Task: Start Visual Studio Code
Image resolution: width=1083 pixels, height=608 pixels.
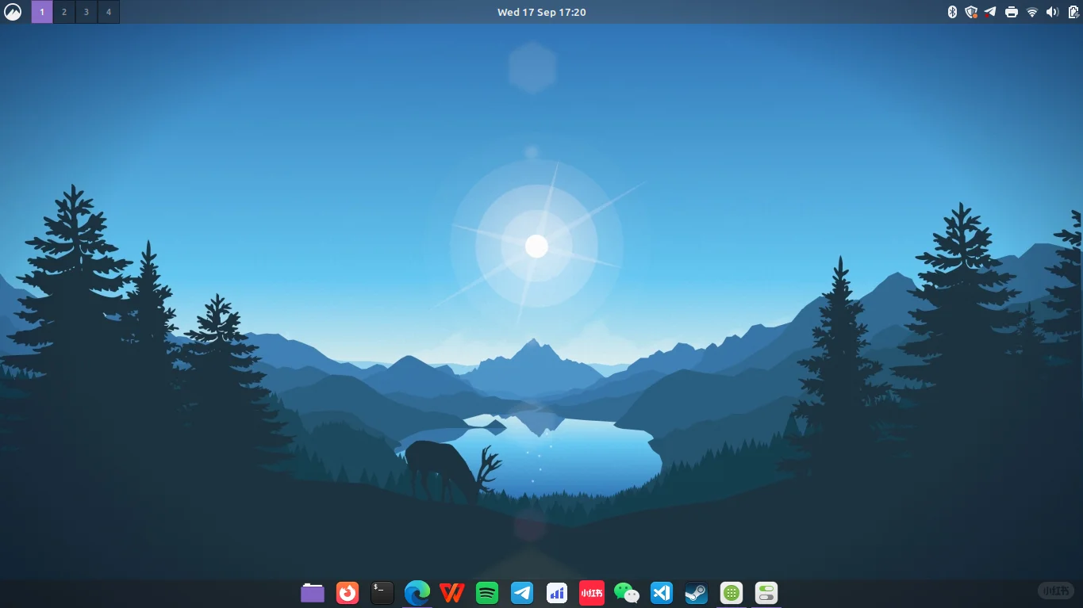Action: (661, 592)
